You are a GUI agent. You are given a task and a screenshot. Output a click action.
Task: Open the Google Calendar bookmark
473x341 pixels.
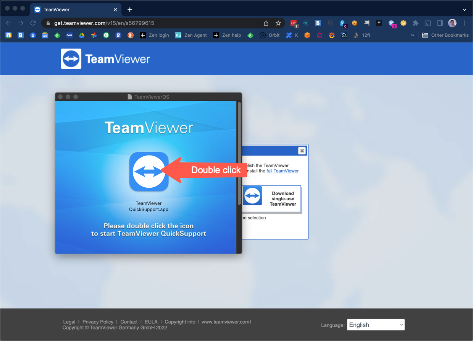tap(8, 35)
